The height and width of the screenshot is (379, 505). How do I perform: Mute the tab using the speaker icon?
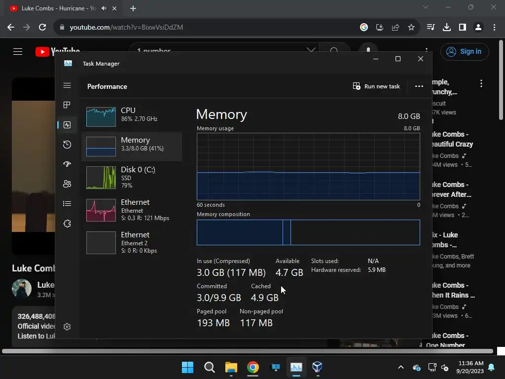104,8
